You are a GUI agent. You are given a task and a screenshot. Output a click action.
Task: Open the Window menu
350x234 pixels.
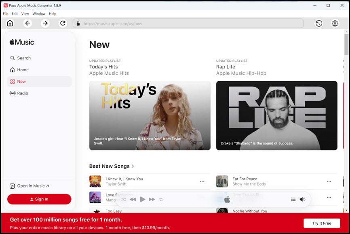tap(39, 14)
